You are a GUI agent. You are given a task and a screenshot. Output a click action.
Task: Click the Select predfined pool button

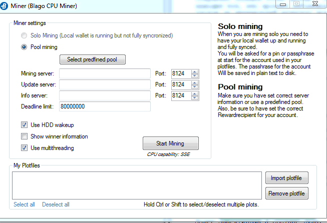[x=92, y=59]
